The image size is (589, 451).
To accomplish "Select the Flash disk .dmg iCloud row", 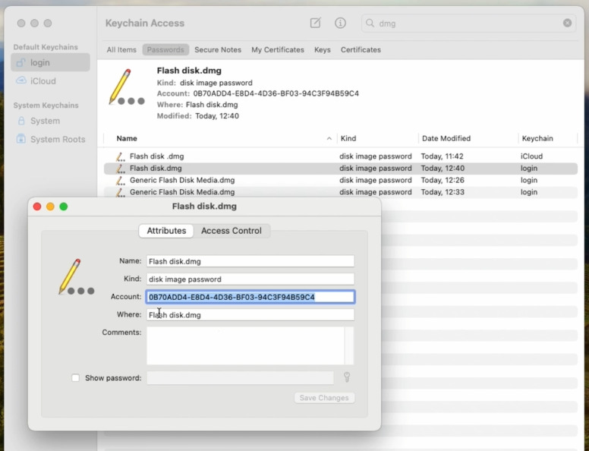I will click(340, 156).
